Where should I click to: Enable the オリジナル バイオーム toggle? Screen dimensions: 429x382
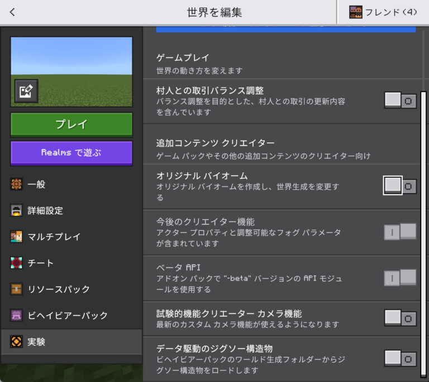400,186
